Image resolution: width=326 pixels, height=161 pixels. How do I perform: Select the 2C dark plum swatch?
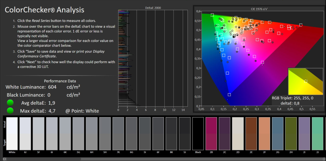pos(224,133)
